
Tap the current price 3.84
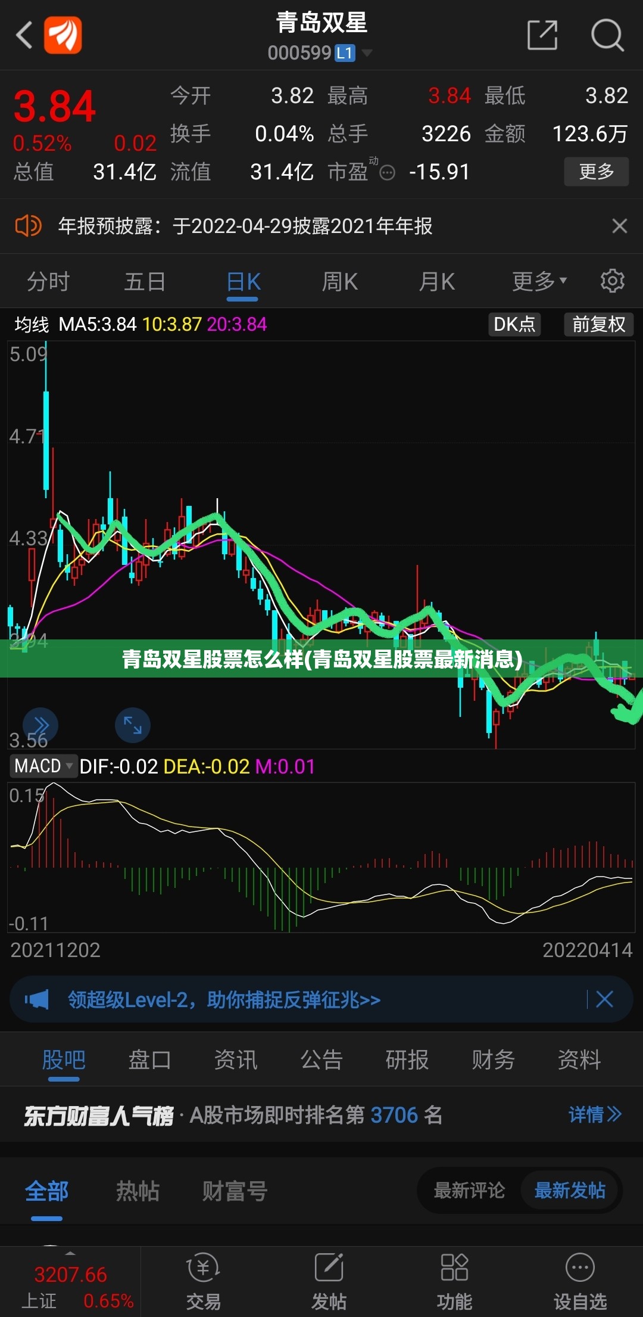54,107
